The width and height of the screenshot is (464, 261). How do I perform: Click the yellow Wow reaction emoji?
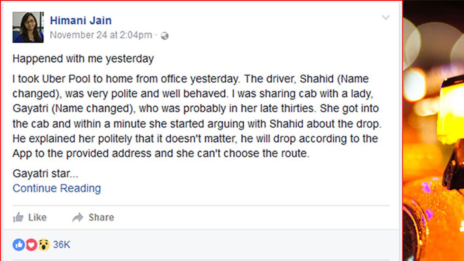pos(43,245)
